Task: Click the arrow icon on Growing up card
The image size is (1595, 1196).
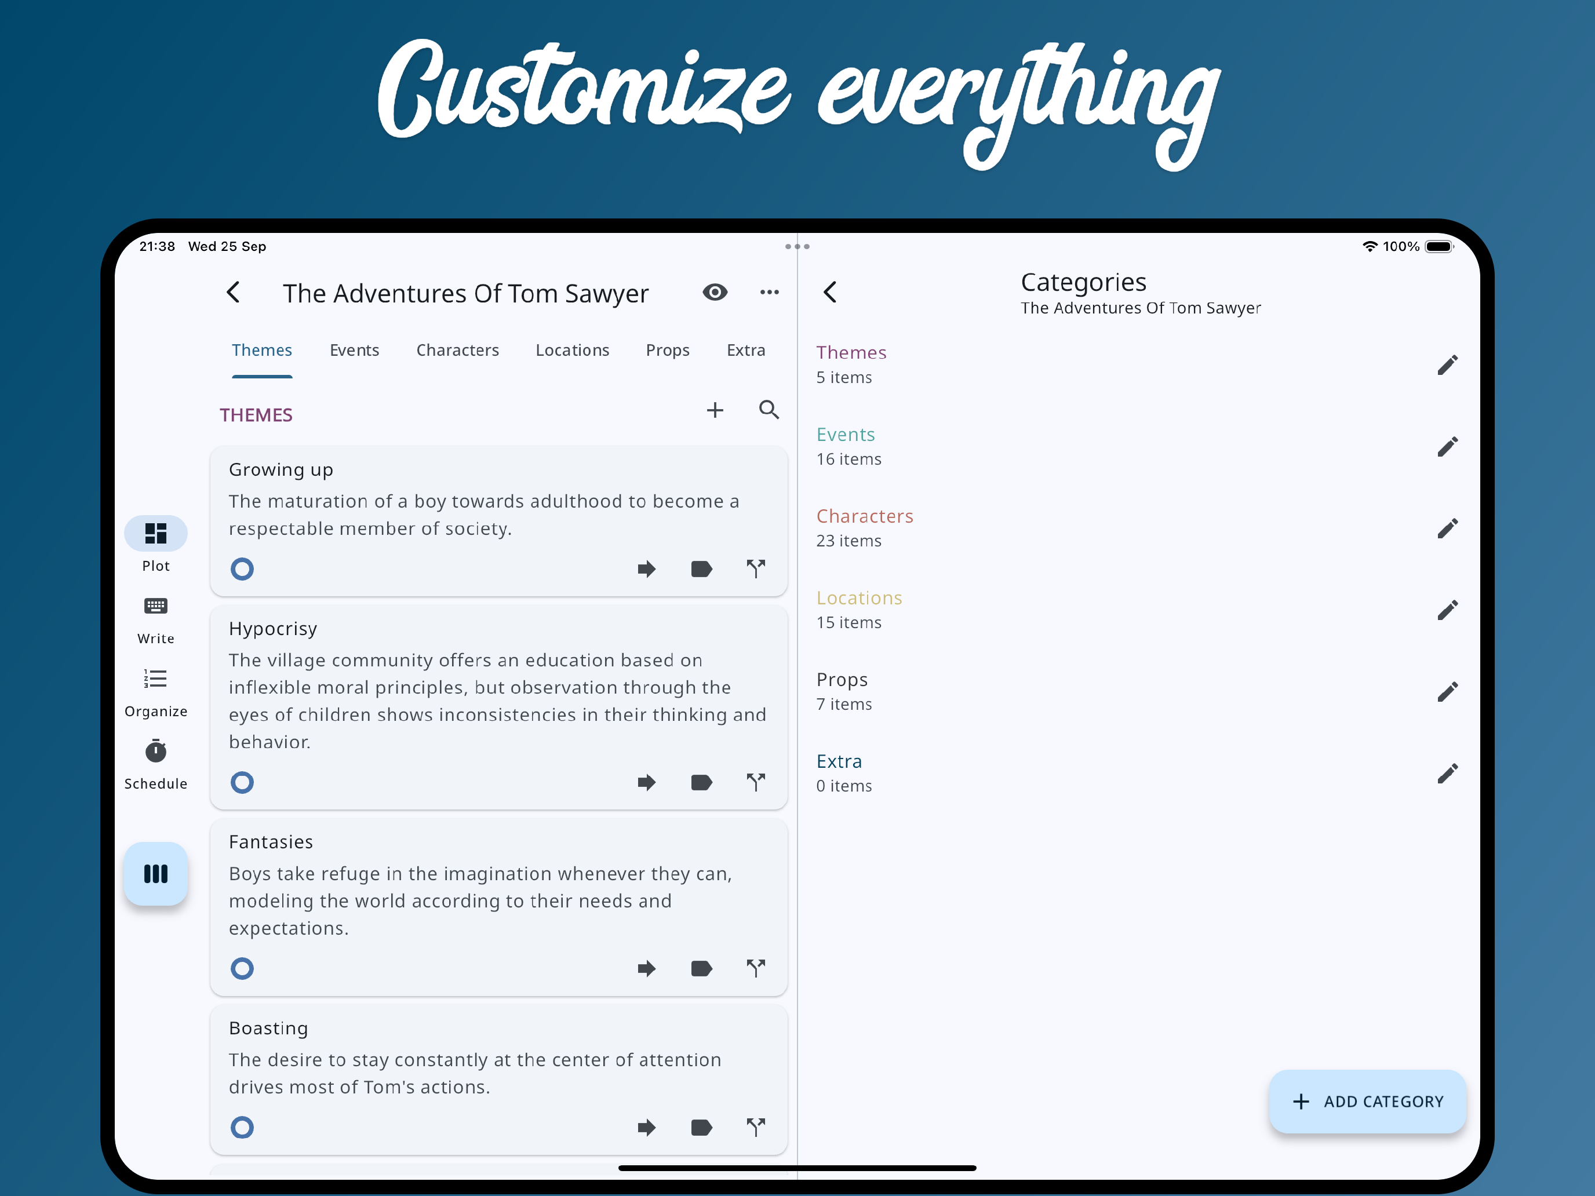Action: point(647,569)
